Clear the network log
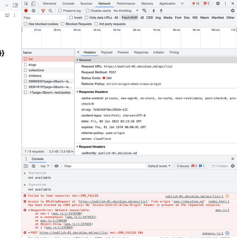This screenshot has height=238, width=237. pos(33,10)
